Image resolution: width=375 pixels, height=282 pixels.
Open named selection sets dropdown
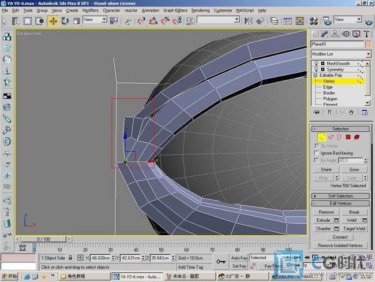pyautogui.click(x=218, y=20)
